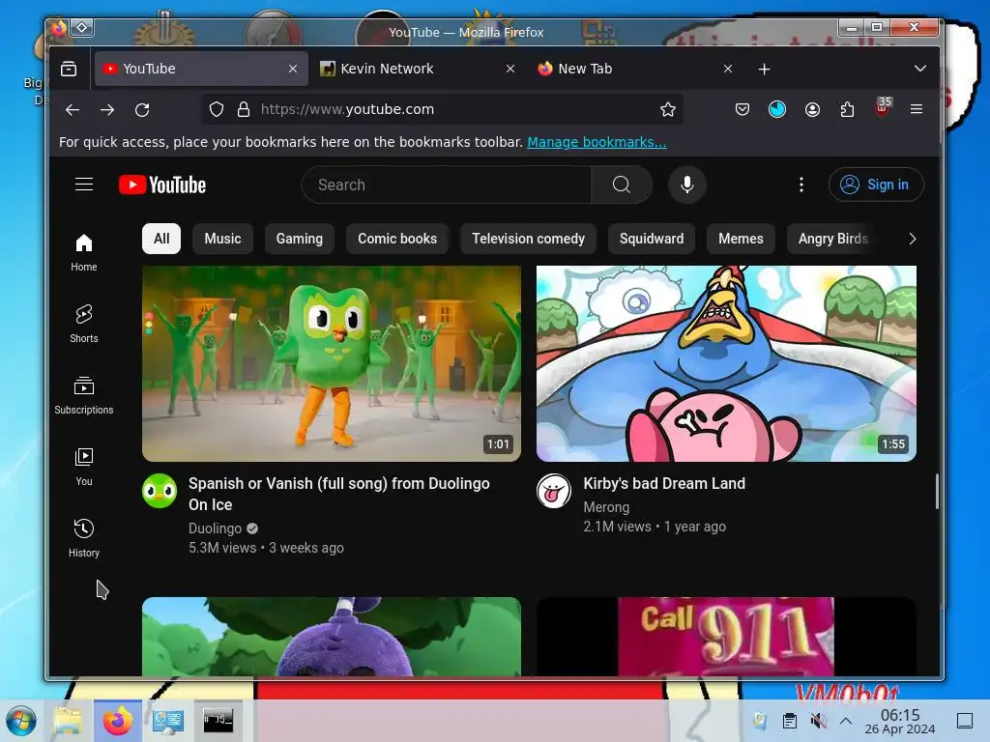This screenshot has height=742, width=990.
Task: Open Spanish or Vanish video title
Action: point(339,494)
